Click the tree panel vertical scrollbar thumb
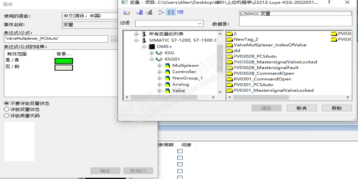Viewport: 358px width, 179px height. [x=220, y=59]
